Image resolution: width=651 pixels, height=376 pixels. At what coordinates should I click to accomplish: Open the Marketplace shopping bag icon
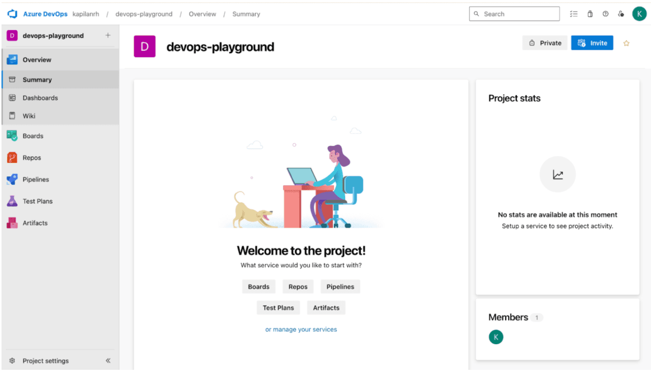click(589, 13)
